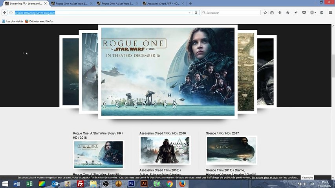Switch to Firefox in the taskbar
This screenshot has width=335, height=188.
[182, 184]
